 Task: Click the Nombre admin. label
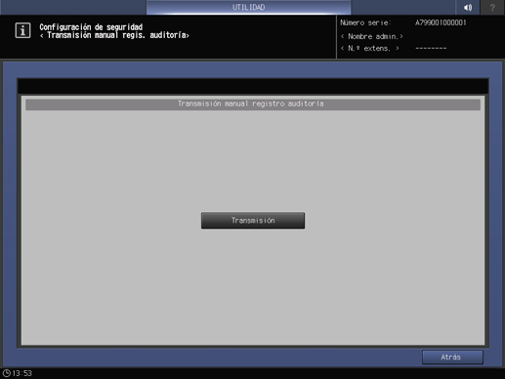[x=372, y=36]
